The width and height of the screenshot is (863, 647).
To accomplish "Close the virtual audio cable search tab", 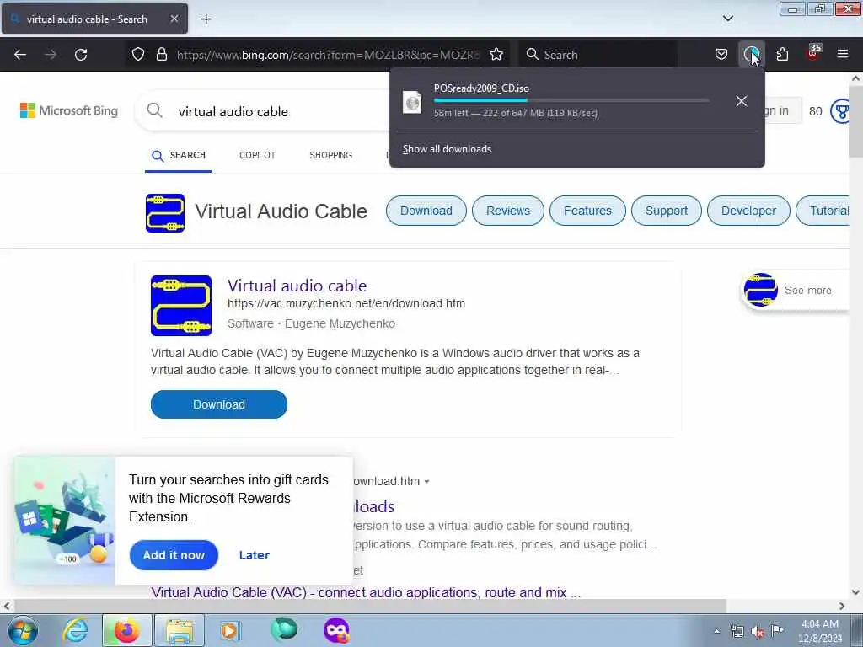I will pos(174,19).
